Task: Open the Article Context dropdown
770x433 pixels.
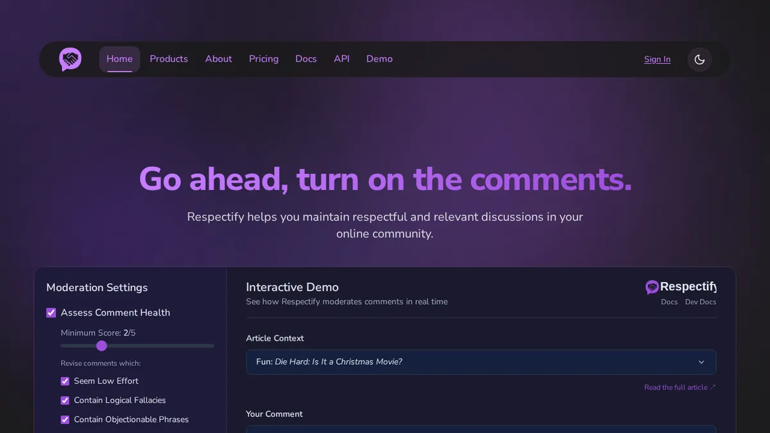Action: [x=481, y=362]
